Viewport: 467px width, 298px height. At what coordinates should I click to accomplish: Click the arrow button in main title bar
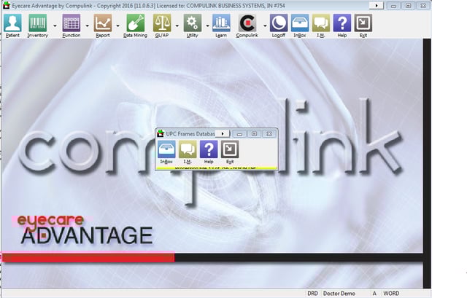(377, 6)
